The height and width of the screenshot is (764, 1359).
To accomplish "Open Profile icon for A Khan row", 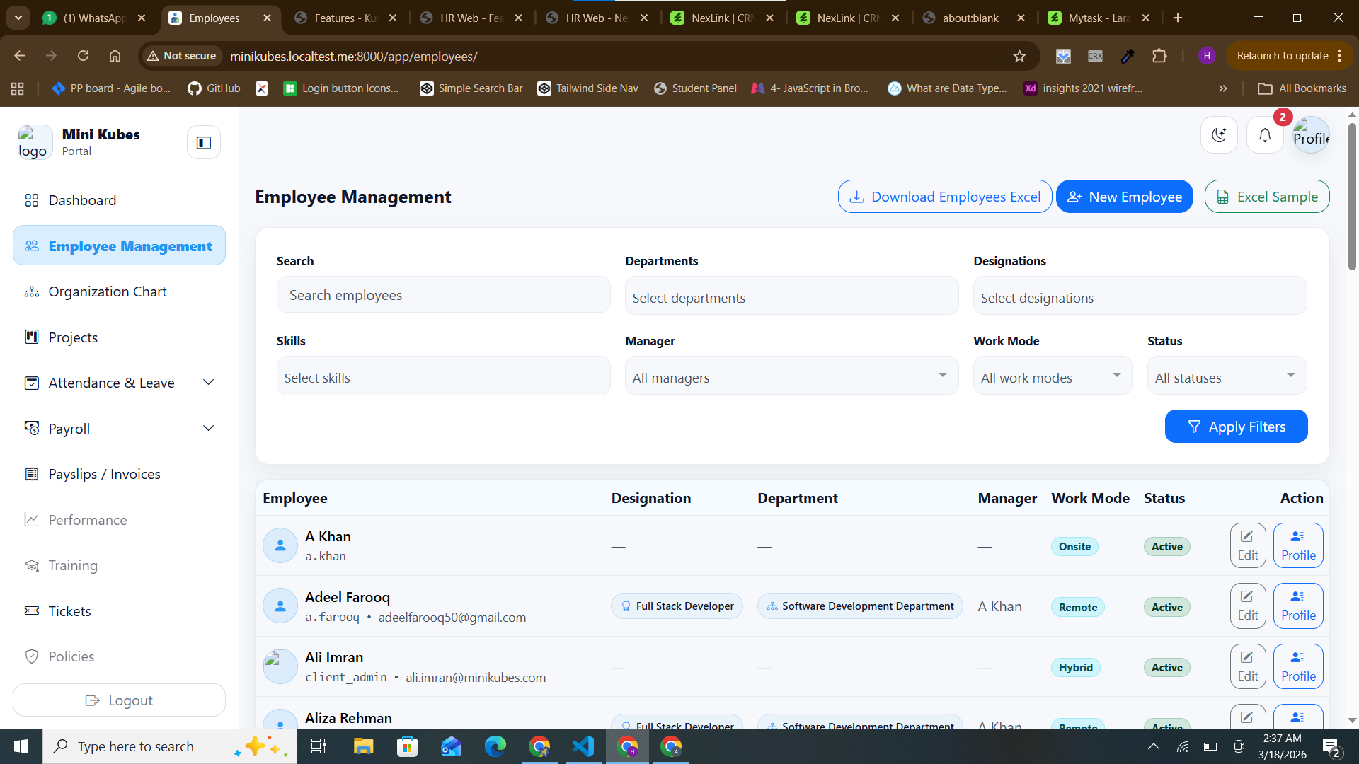I will 1298,545.
